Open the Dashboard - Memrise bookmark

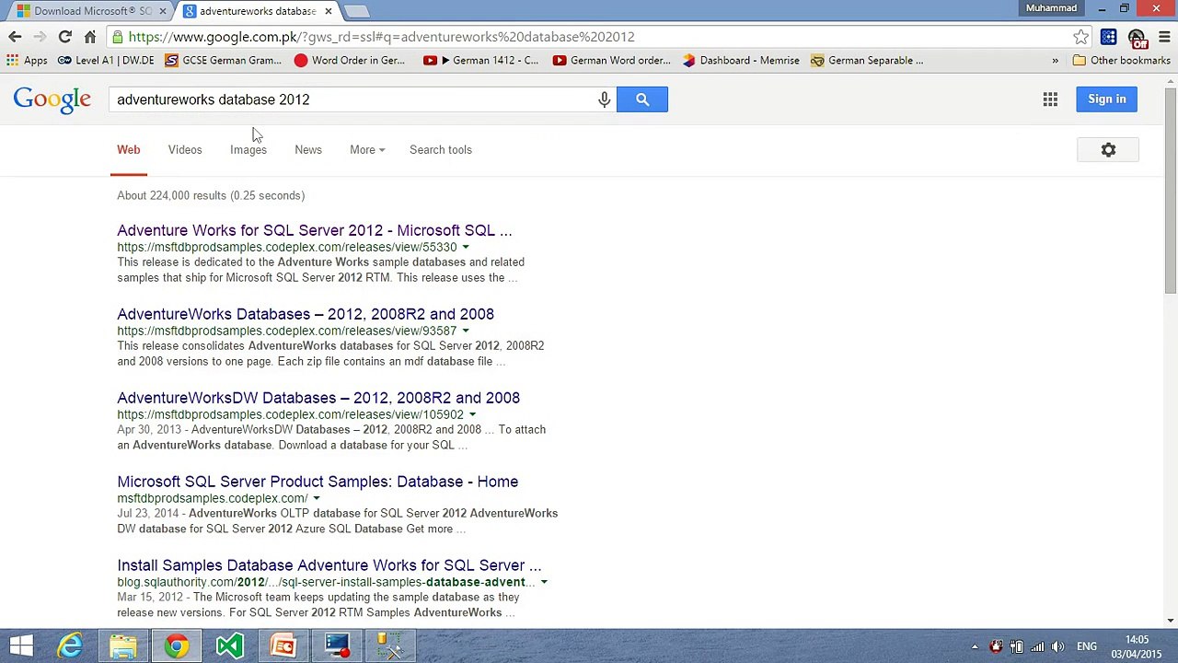(741, 61)
